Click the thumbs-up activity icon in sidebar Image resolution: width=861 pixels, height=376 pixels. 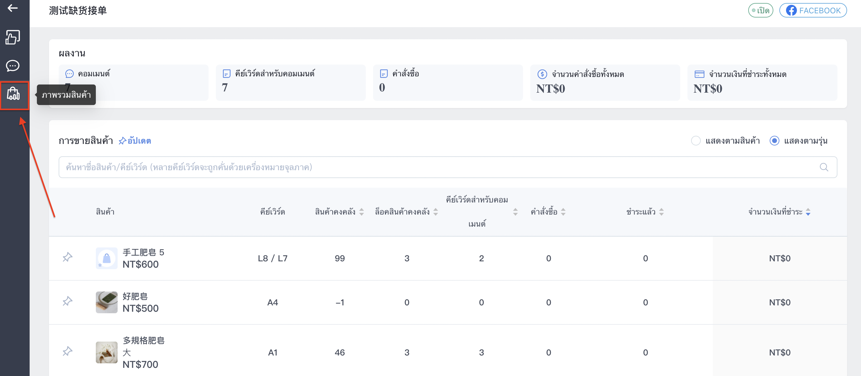tap(13, 37)
